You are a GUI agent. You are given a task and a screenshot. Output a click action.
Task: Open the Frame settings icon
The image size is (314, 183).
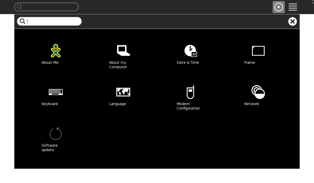(x=258, y=51)
